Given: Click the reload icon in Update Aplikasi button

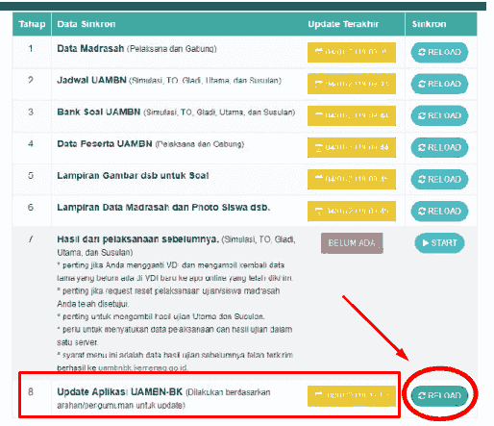Looking at the screenshot, I should pos(422,396).
